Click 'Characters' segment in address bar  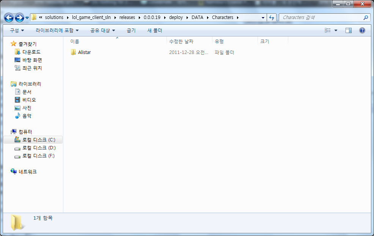click(223, 17)
